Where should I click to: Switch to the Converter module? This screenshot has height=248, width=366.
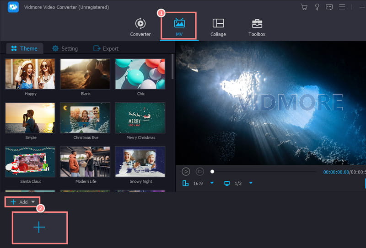click(x=140, y=27)
